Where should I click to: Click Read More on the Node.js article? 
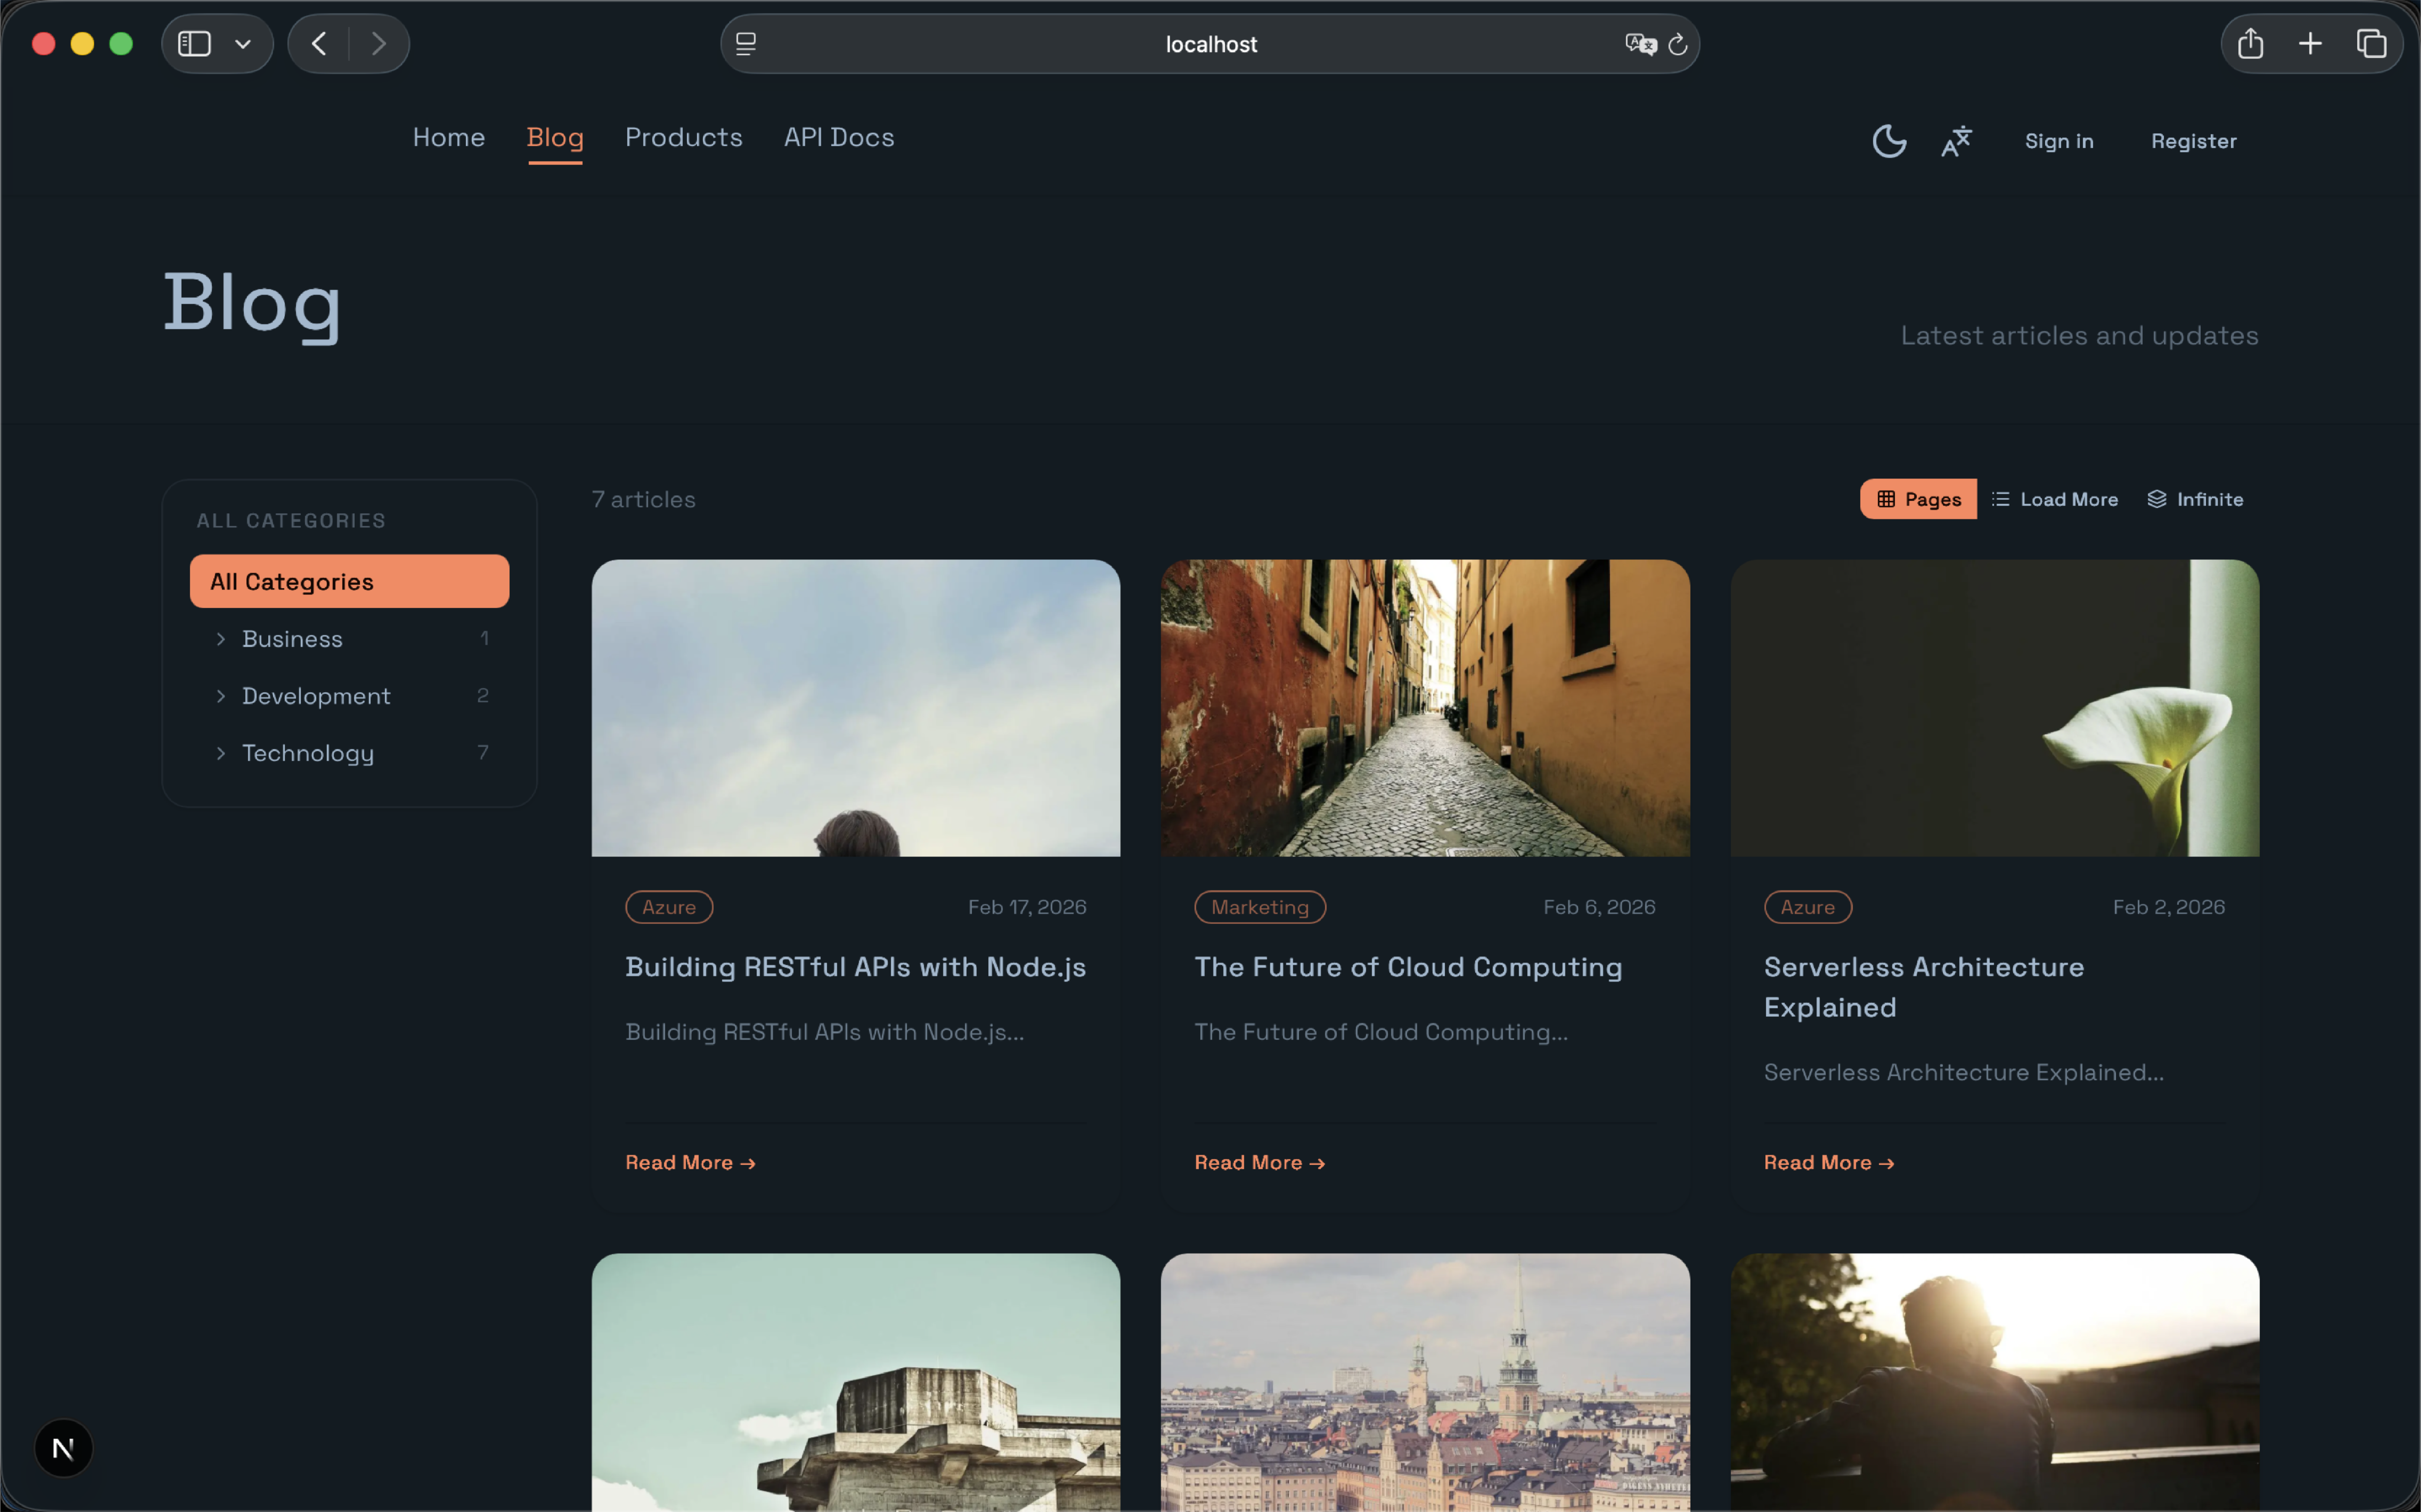pos(690,1163)
